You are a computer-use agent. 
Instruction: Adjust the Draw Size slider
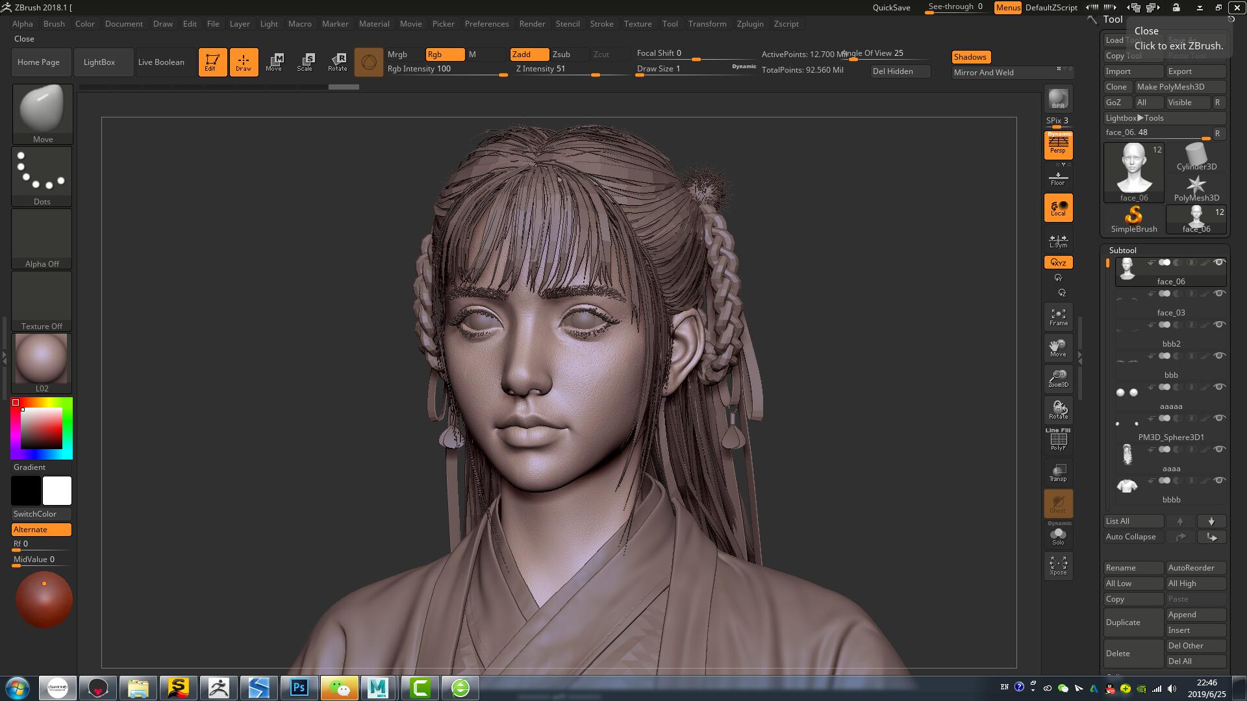coord(696,69)
